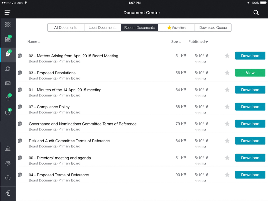Click the logout icon at sidebar bottom
Viewport: 268px width, 201px height.
(8, 193)
